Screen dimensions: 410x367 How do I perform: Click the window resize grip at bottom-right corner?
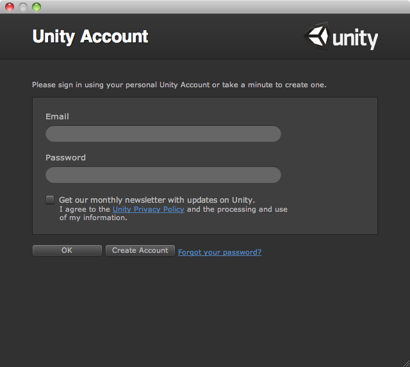[406, 363]
